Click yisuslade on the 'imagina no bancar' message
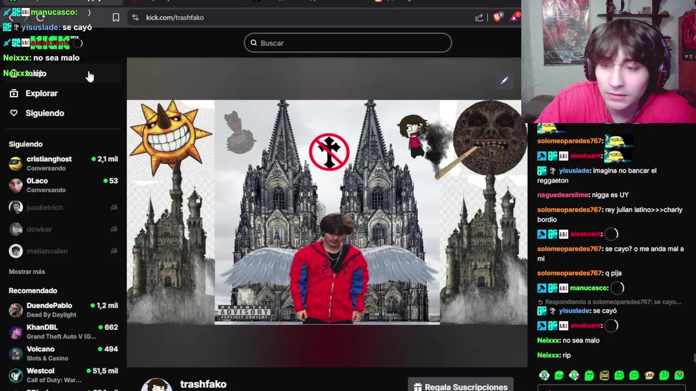The image size is (696, 391). click(x=574, y=171)
